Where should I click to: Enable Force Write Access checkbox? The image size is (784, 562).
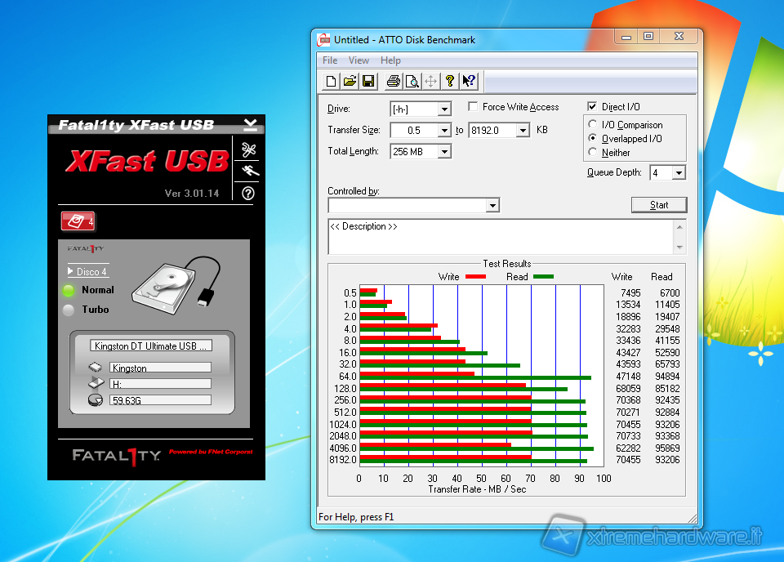pyautogui.click(x=474, y=107)
